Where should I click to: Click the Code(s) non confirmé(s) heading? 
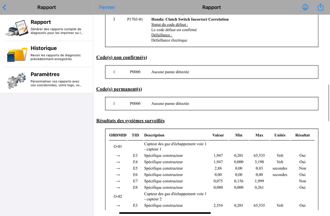click(x=122, y=57)
